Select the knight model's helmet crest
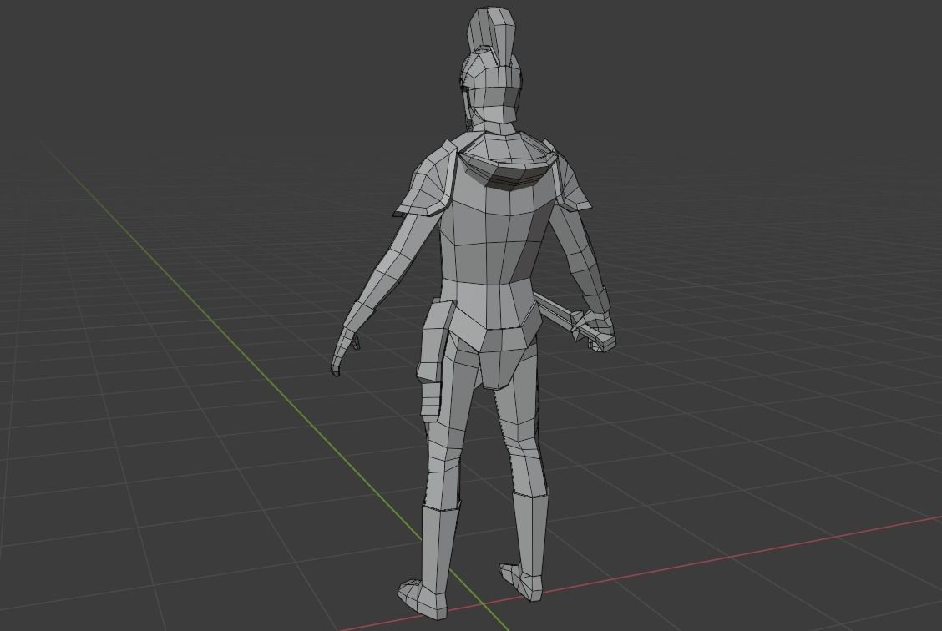The image size is (942, 631). pos(492,33)
